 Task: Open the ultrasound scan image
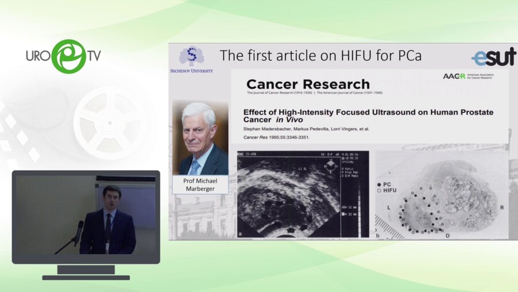303,194
